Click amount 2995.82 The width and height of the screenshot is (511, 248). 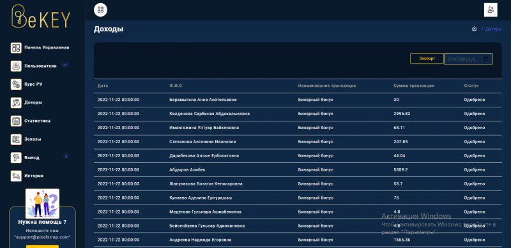point(402,114)
